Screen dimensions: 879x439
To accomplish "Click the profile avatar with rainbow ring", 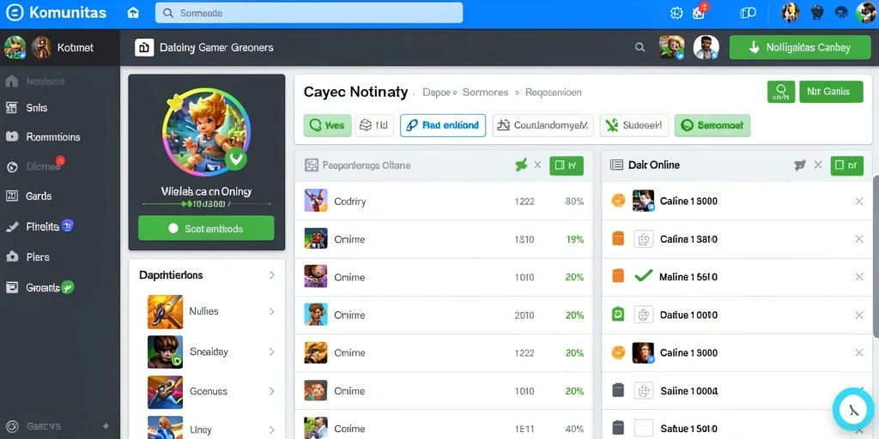I will coord(206,132).
